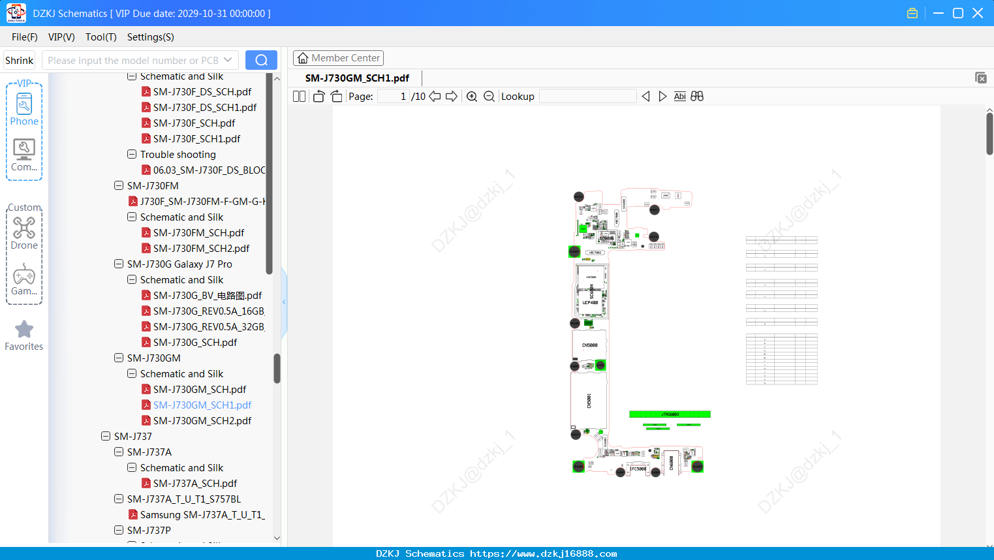The height and width of the screenshot is (560, 994).
Task: Open SM-J730F_SCH1.pdf file
Action: (191, 139)
